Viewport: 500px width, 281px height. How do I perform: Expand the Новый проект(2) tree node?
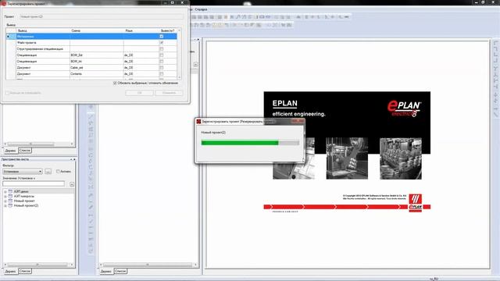[5, 206]
